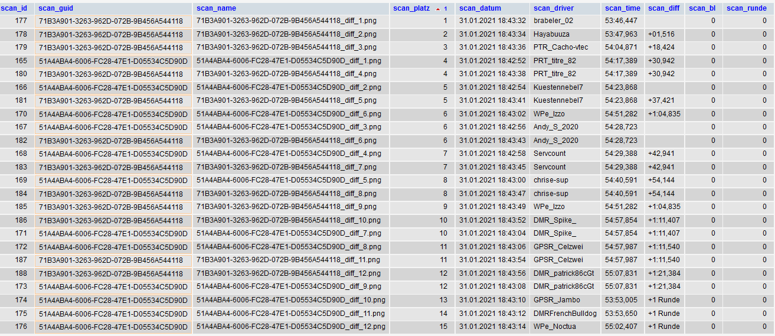The image size is (775, 336).
Task: Click the scan_time column header
Action: [622, 8]
